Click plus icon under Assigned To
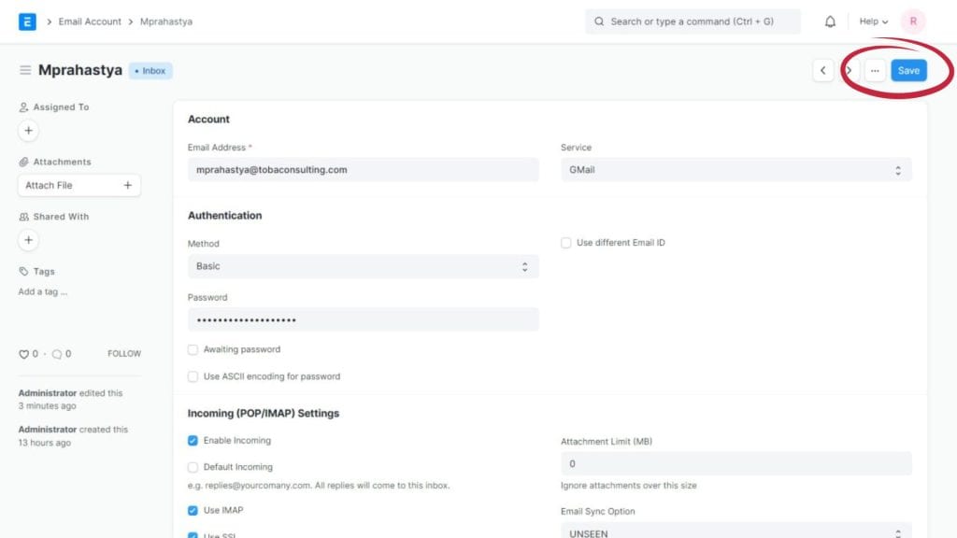Viewport: 957px width, 538px height. point(28,131)
